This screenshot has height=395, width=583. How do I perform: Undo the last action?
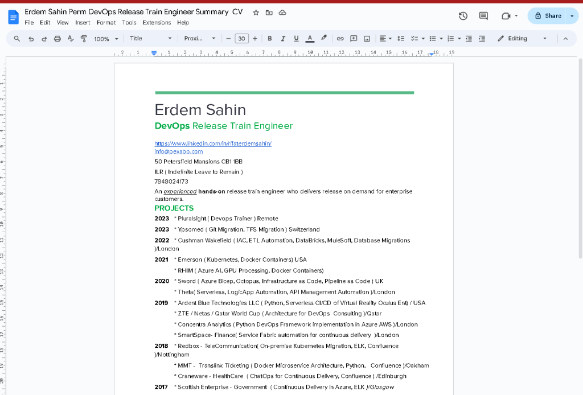[x=31, y=39]
